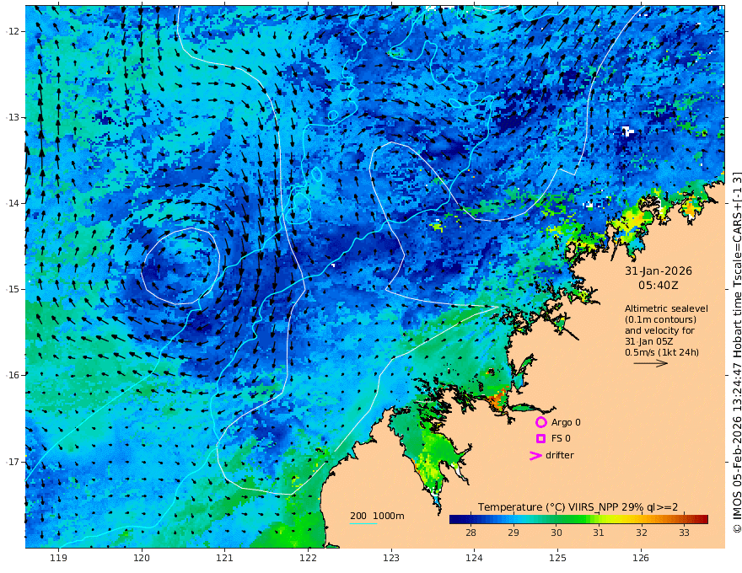The height and width of the screenshot is (573, 742).
Task: Click the vertical IMOS copyright text
Action: click(x=736, y=352)
